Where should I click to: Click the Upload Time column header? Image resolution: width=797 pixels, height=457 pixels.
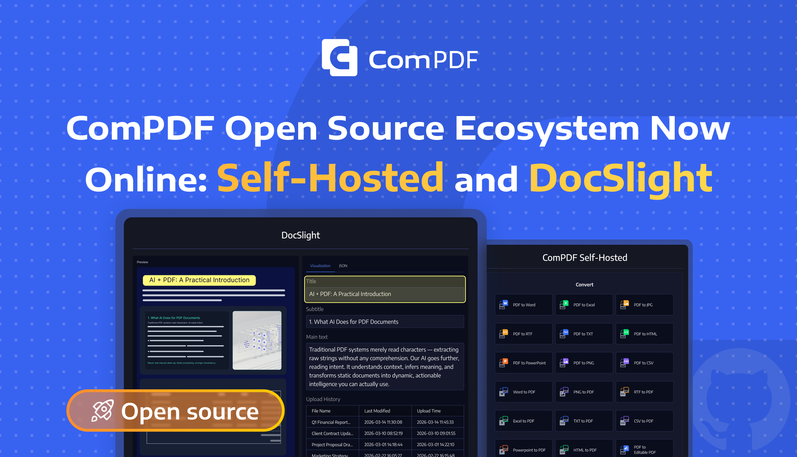point(429,411)
